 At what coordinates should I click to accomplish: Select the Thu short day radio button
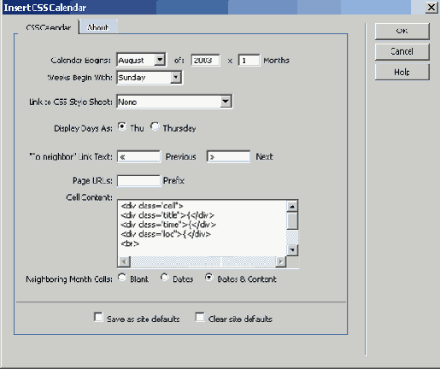(122, 126)
